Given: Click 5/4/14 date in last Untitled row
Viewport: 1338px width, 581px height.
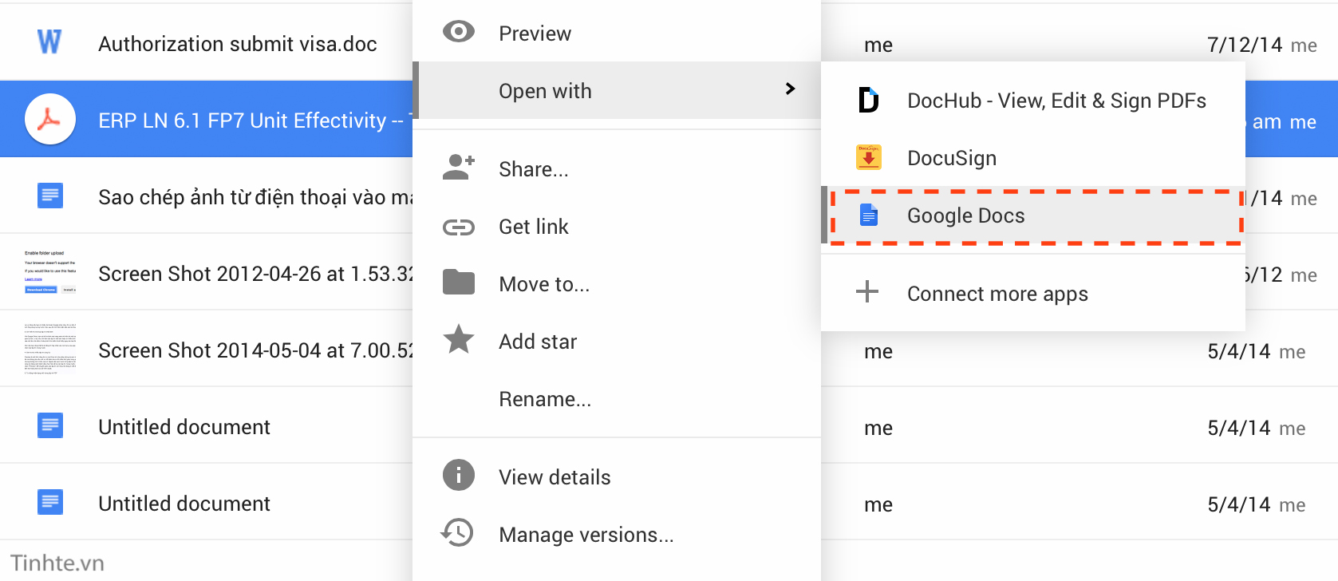Looking at the screenshot, I should tap(1239, 504).
